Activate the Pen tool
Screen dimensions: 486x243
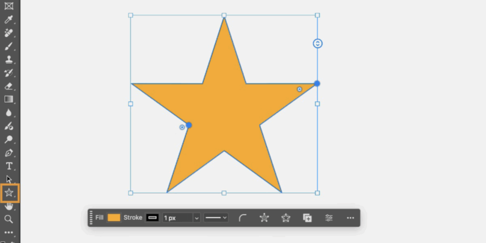(8, 153)
